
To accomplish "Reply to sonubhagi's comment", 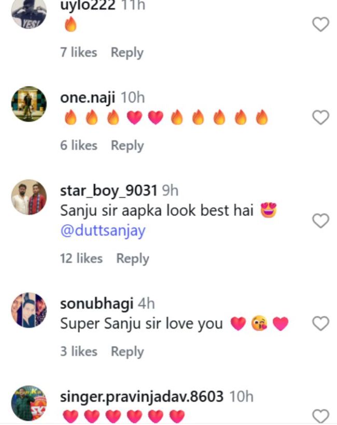I will click(x=127, y=351).
